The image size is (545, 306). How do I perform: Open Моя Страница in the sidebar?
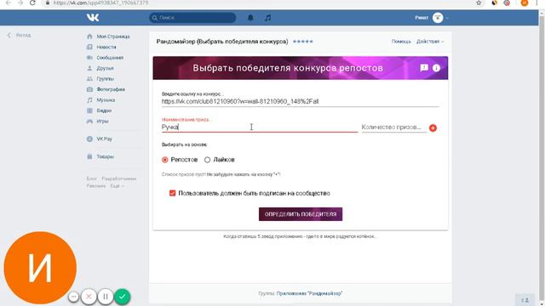pyautogui.click(x=113, y=37)
